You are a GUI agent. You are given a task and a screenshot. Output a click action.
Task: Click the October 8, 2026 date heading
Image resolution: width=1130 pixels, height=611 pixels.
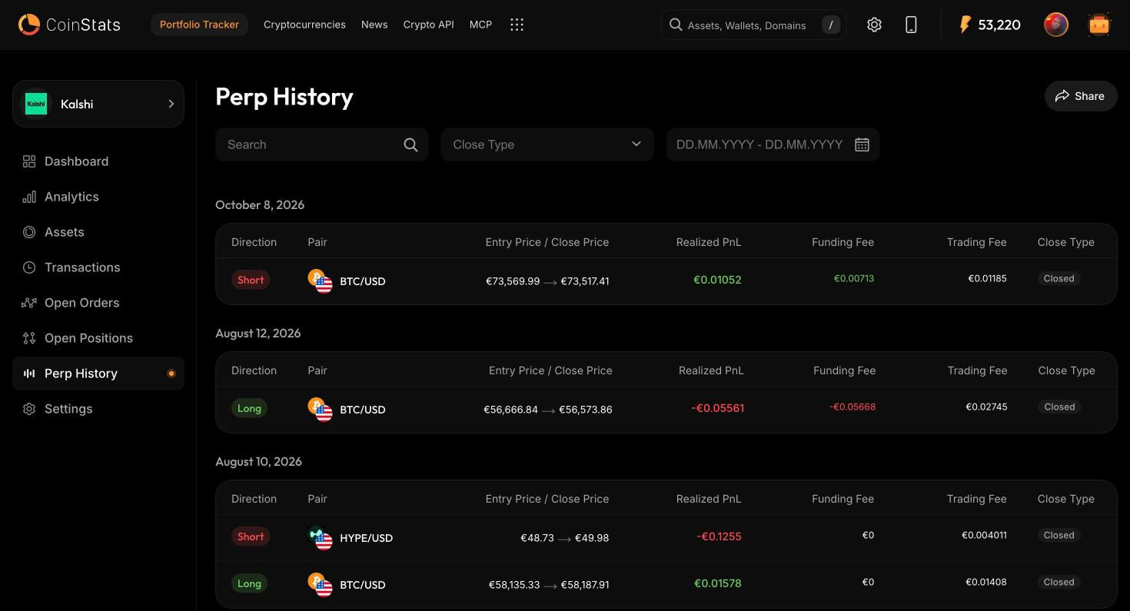(260, 204)
